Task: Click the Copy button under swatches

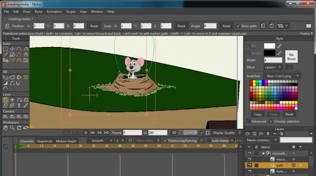Action: pos(258,114)
